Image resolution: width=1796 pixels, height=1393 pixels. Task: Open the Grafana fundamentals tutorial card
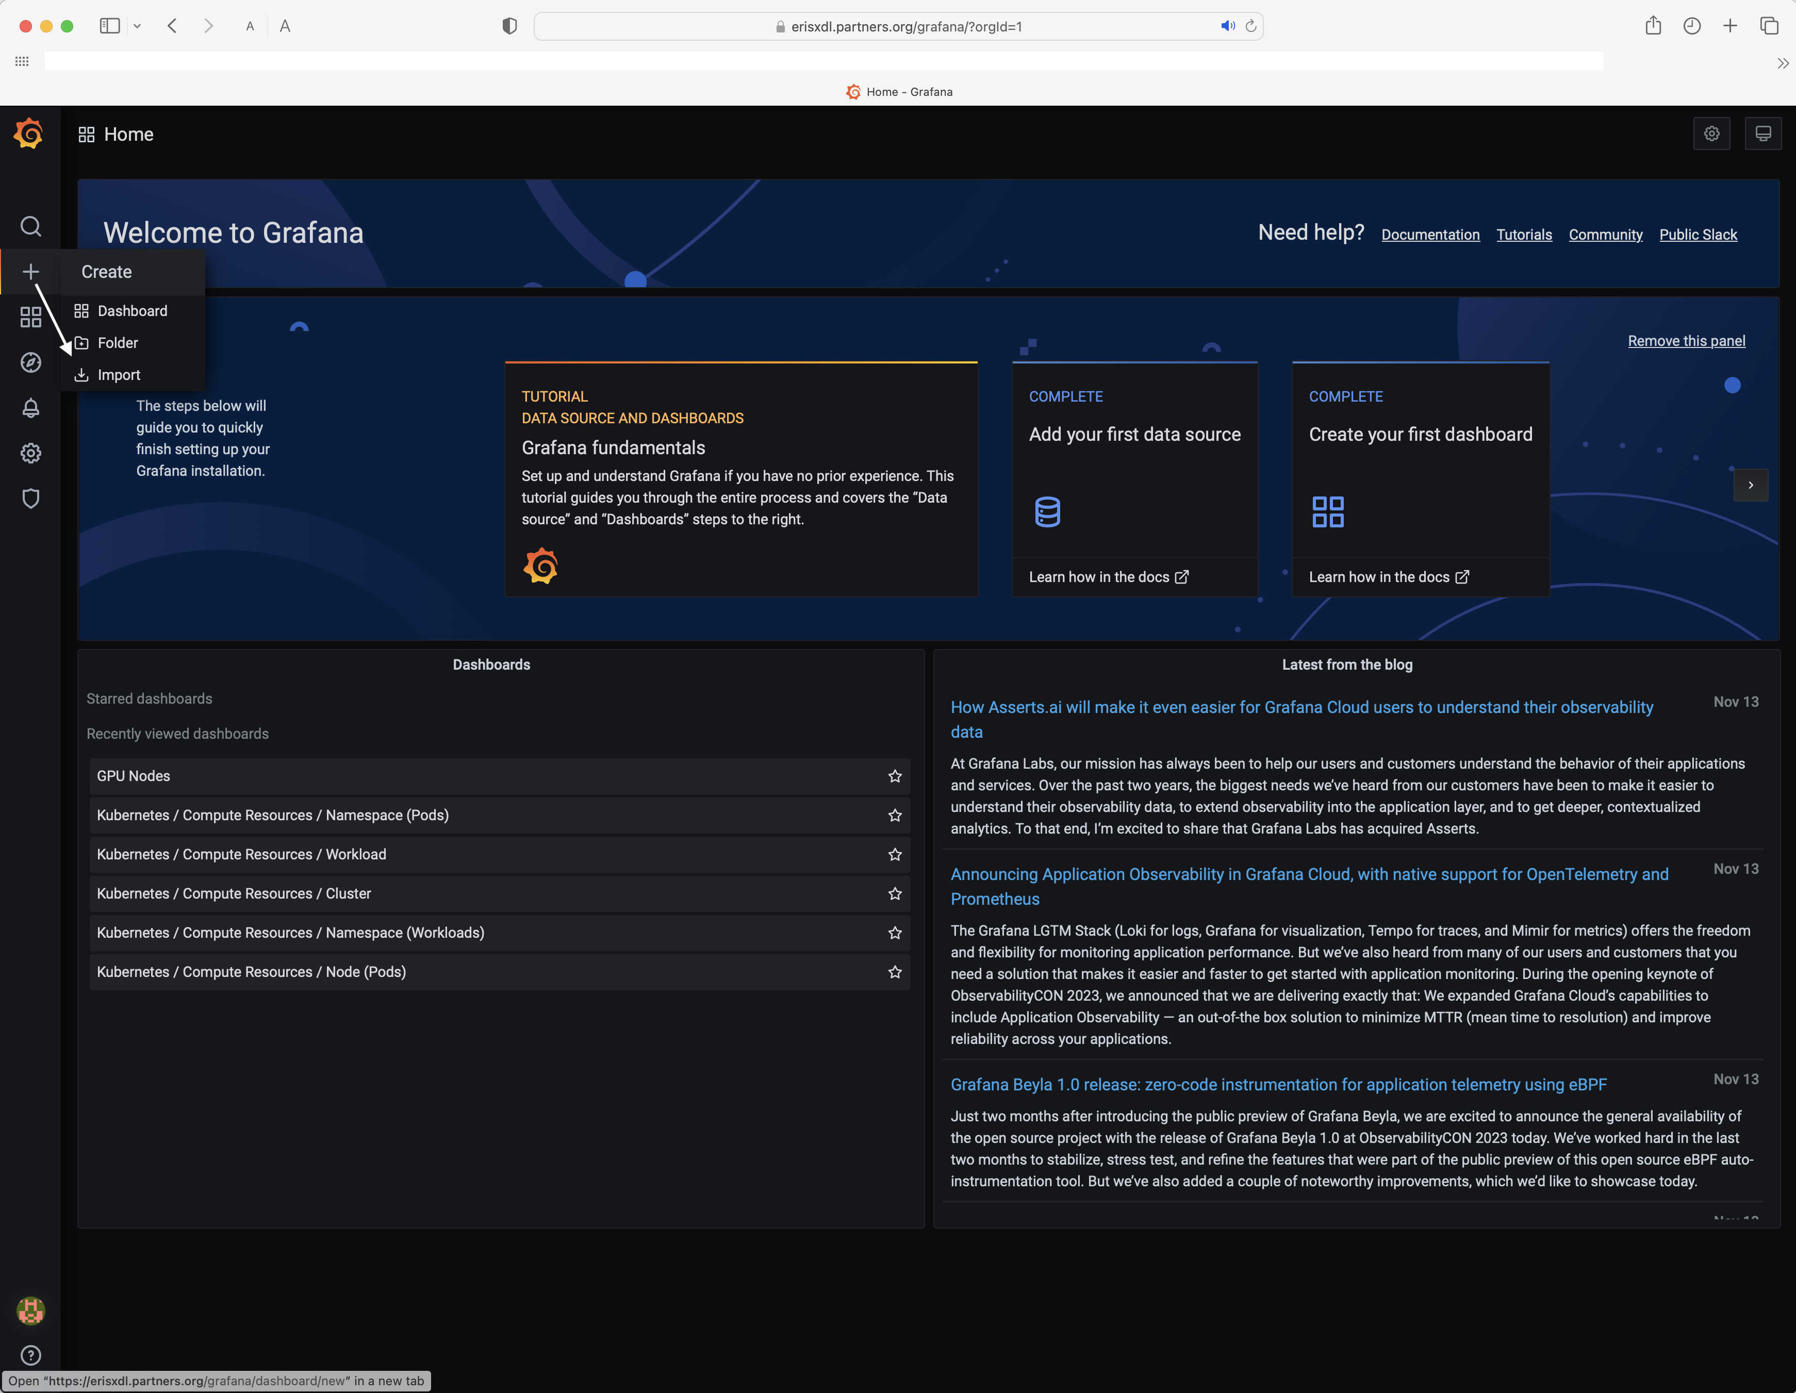pos(741,479)
